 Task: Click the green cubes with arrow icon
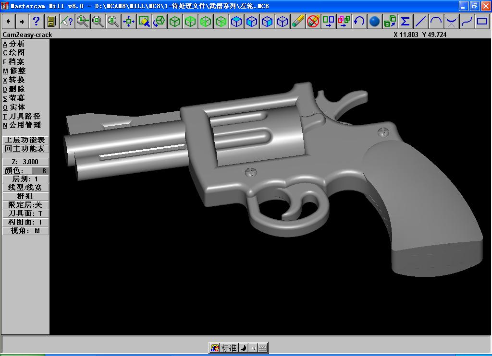(390, 22)
